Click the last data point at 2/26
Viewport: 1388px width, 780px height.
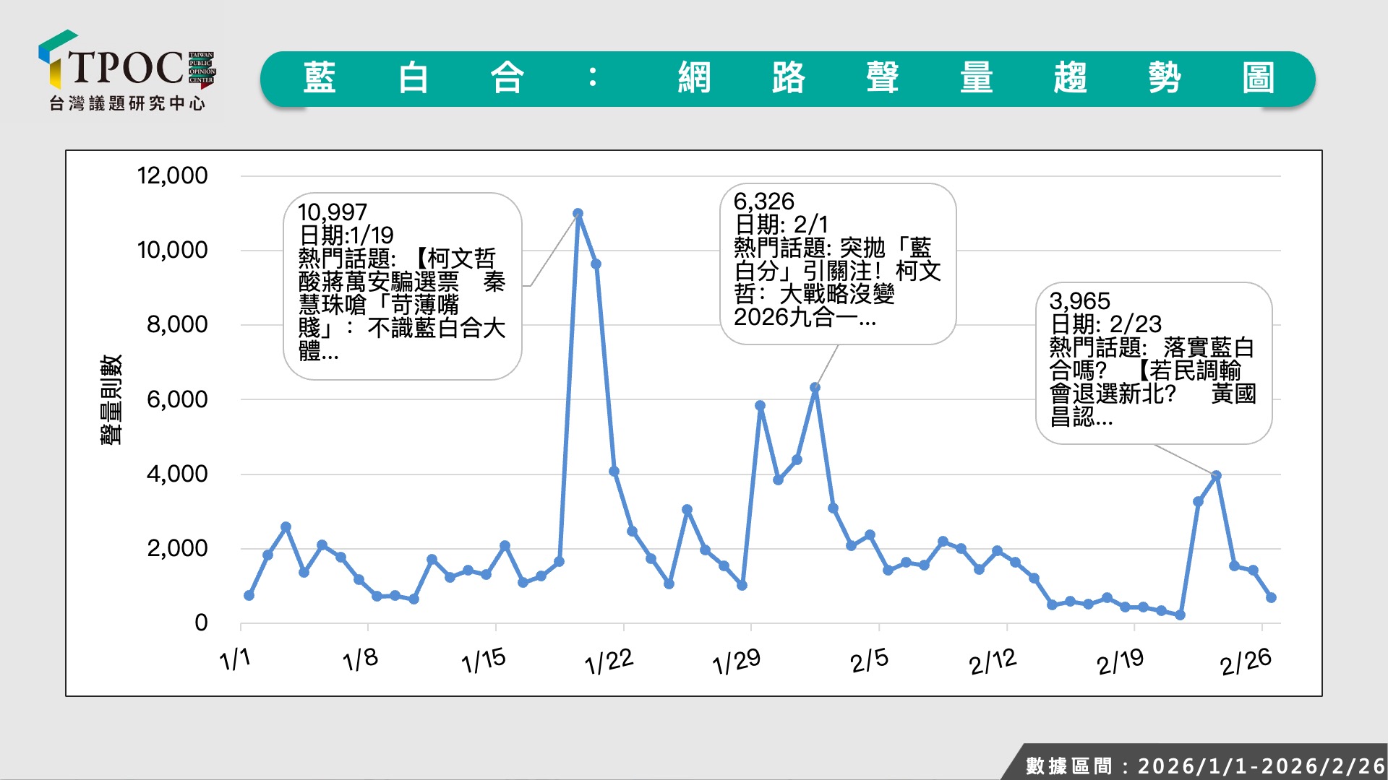coord(1271,597)
